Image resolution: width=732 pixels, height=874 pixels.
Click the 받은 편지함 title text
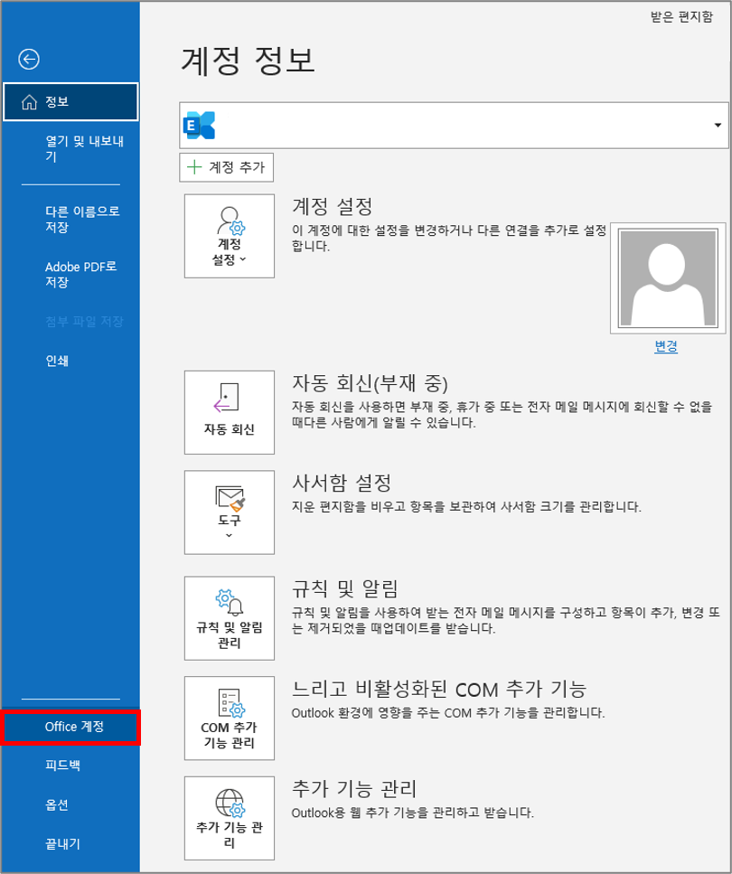(681, 17)
